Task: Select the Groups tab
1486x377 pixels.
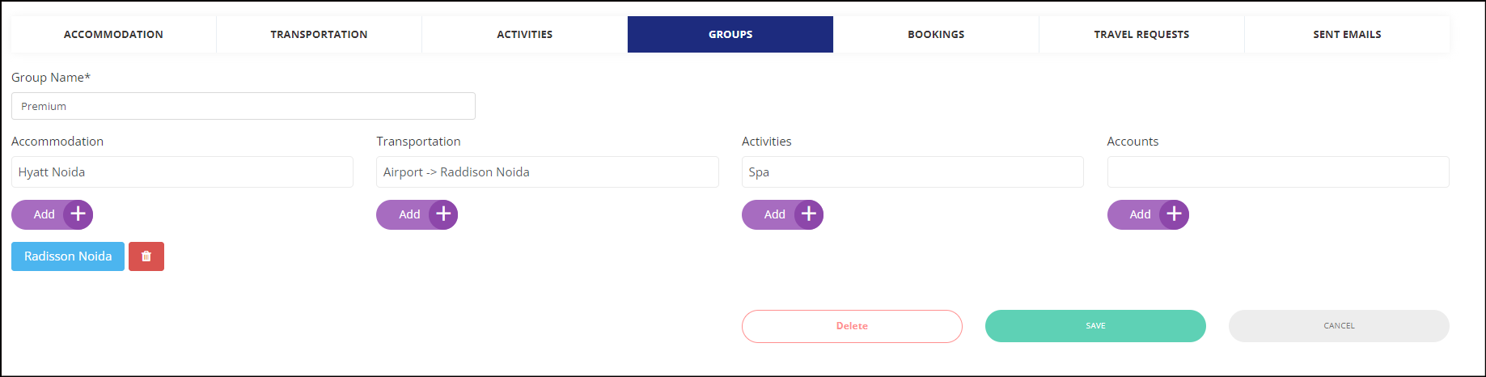Action: tap(730, 34)
